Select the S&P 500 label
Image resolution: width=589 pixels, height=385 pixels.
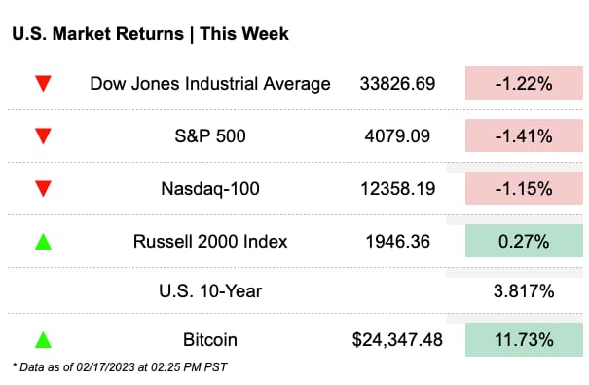click(210, 136)
